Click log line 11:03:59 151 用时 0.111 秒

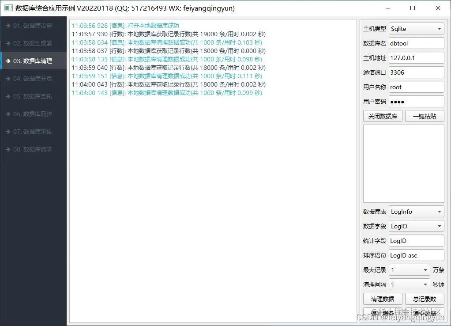click(x=167, y=76)
